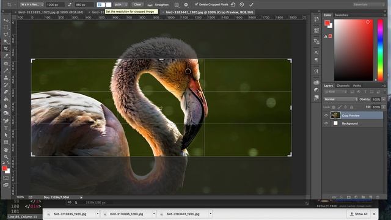This screenshot has width=391, height=220.
Task: Switch to bird-3113835_1920.jpg document tab
Action: [x=51, y=12]
